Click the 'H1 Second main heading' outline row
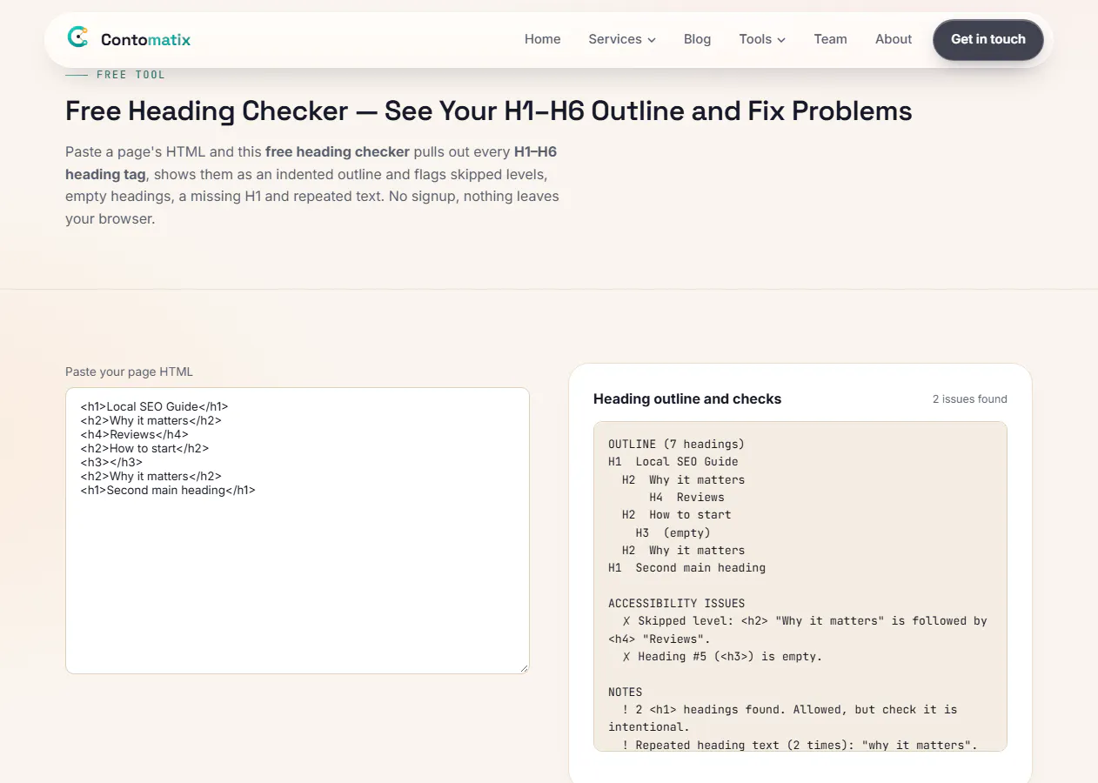1098x783 pixels. tap(687, 568)
